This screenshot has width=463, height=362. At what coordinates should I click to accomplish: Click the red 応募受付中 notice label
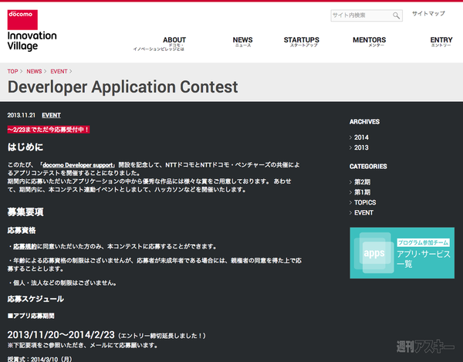pos(49,130)
